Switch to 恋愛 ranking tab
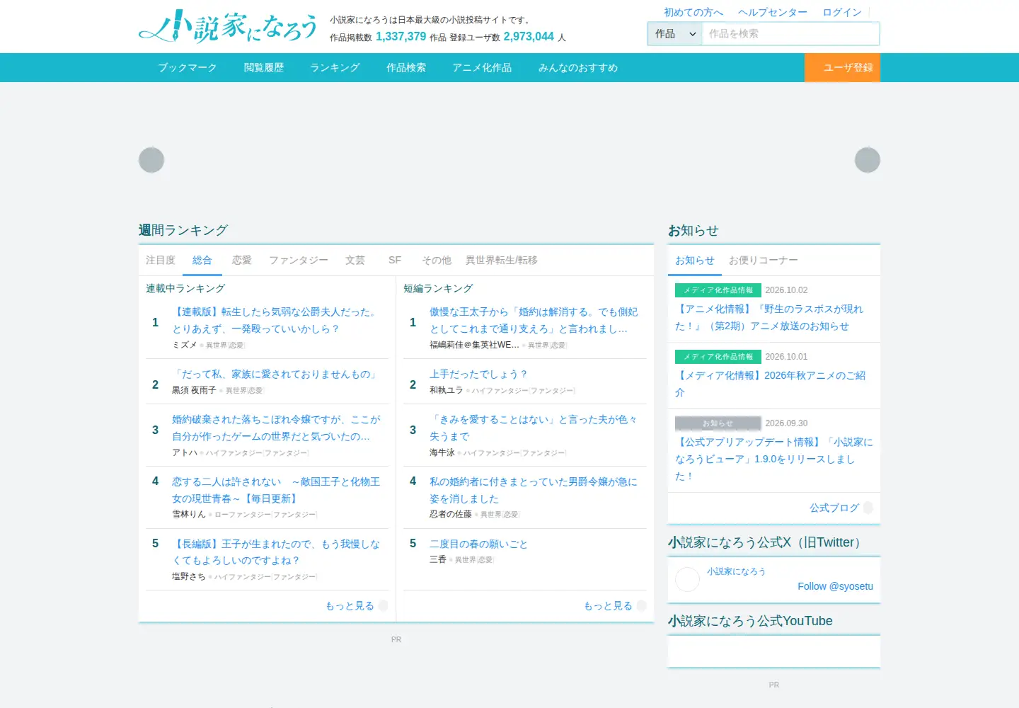Image resolution: width=1019 pixels, height=708 pixels. pos(242,260)
